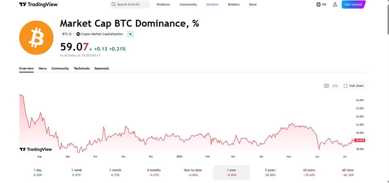
Task: Open the Brokers menu
Action: pos(234,5)
